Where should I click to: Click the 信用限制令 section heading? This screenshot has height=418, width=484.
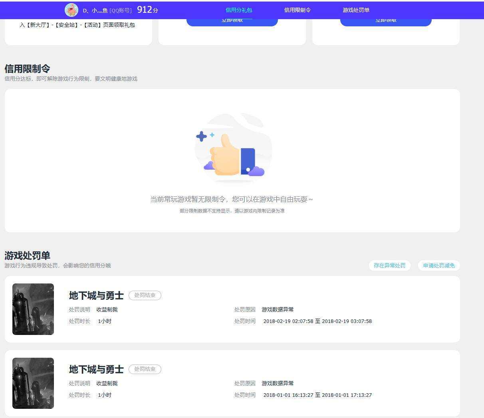coord(27,69)
